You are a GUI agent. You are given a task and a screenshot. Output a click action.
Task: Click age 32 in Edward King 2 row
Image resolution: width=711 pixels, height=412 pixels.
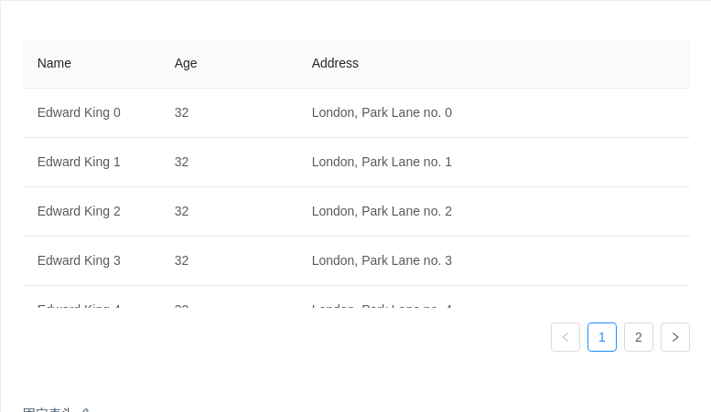(x=181, y=211)
